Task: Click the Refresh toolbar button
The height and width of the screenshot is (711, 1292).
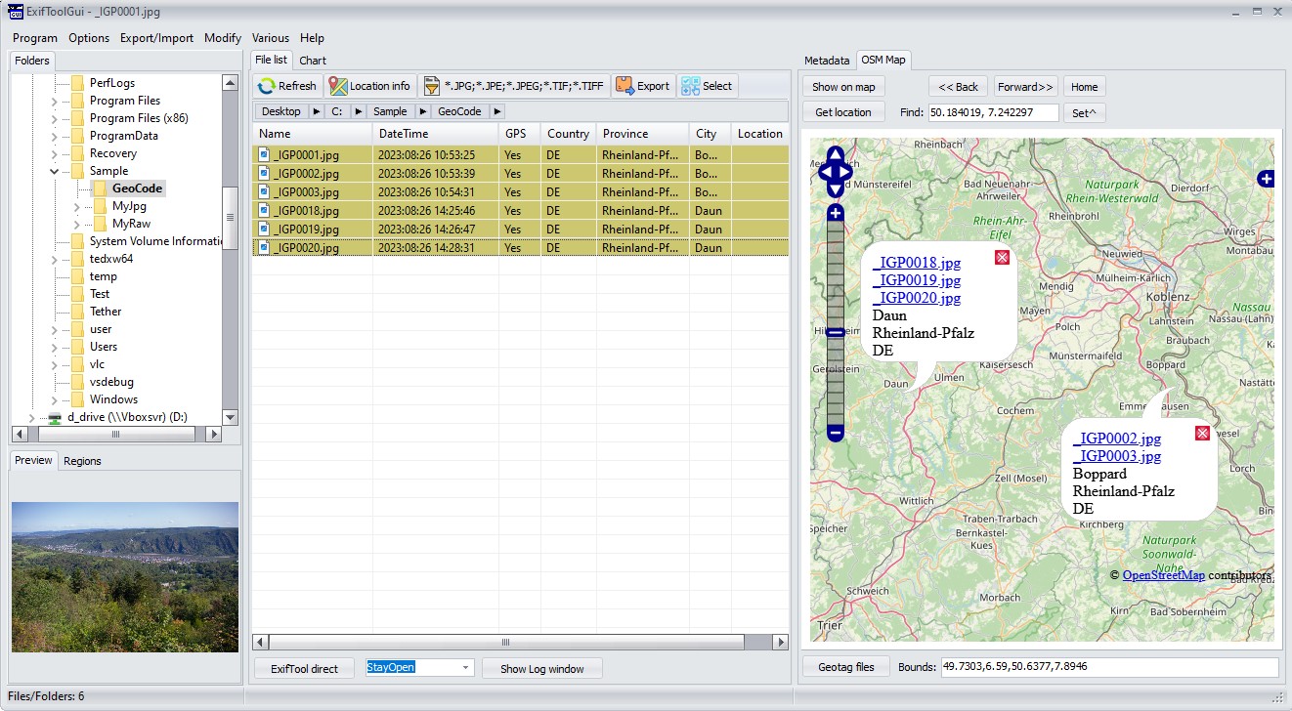Action: tap(287, 86)
